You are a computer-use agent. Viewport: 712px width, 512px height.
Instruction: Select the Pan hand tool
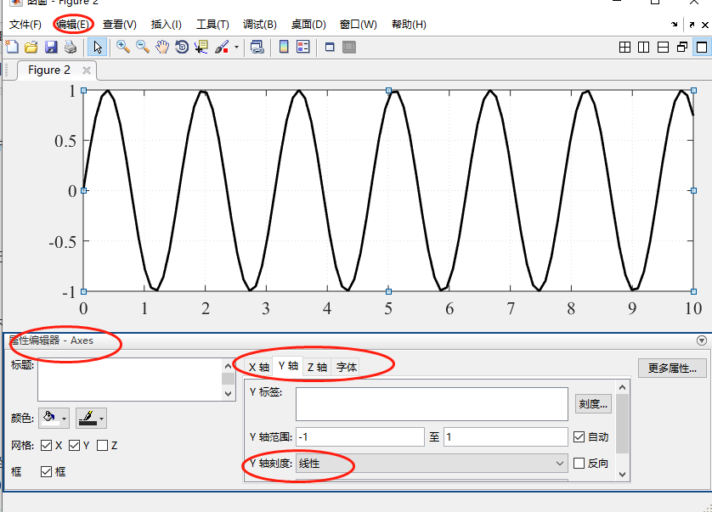[x=162, y=47]
